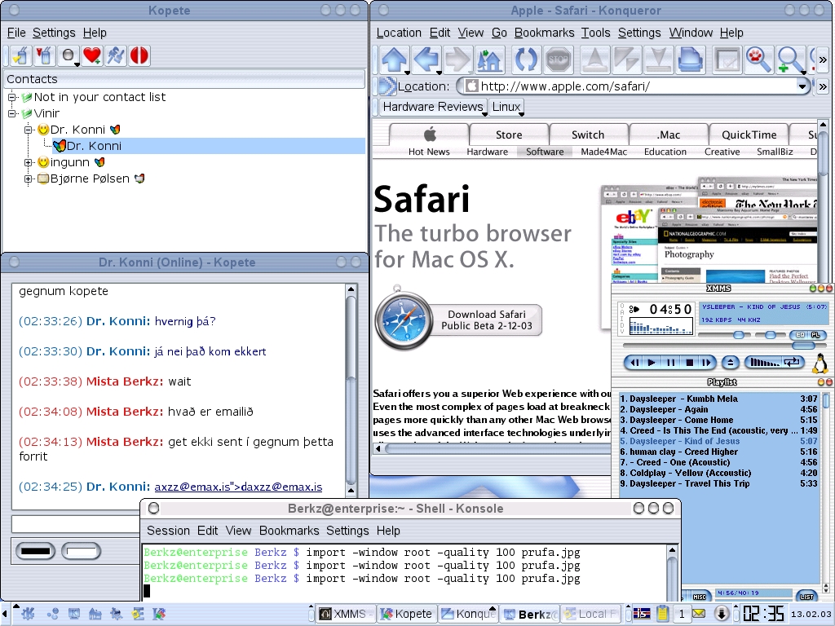Switch to the XMMS taskbar button
The height and width of the screenshot is (626, 835).
tap(346, 615)
